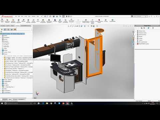Select the Measure tool
This screenshot has width=160, height=120.
coord(23,20)
